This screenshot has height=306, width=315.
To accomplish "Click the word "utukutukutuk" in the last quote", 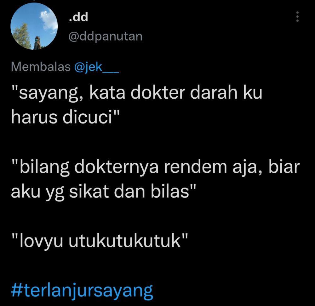I will click(x=124, y=240).
